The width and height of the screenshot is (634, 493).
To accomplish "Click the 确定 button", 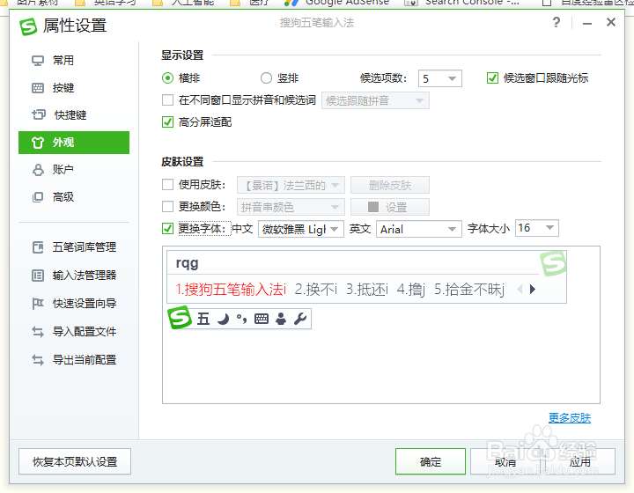I will coord(431,461).
